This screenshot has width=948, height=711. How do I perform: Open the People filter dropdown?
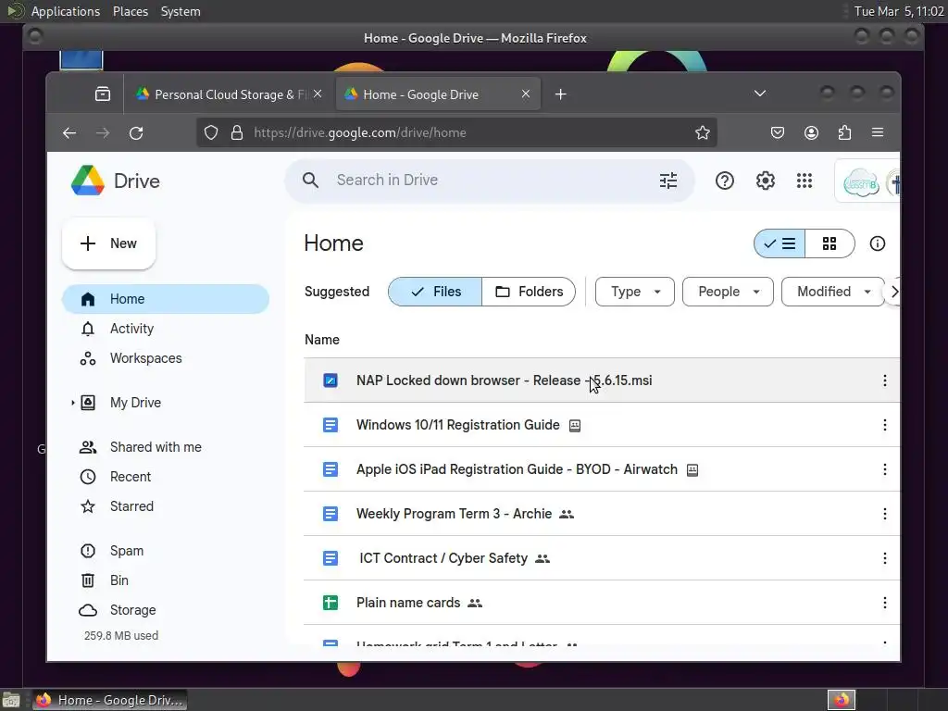click(x=728, y=292)
